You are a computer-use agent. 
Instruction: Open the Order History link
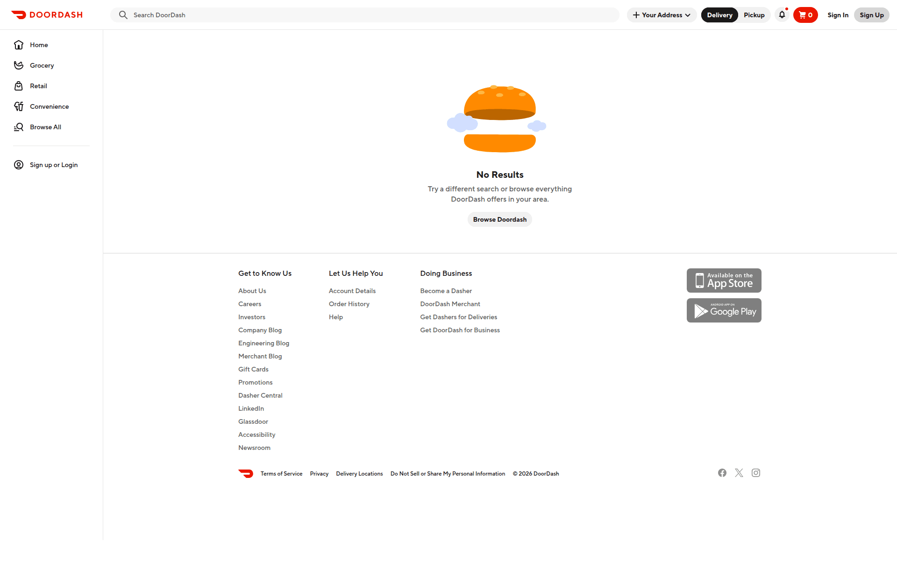(349, 304)
